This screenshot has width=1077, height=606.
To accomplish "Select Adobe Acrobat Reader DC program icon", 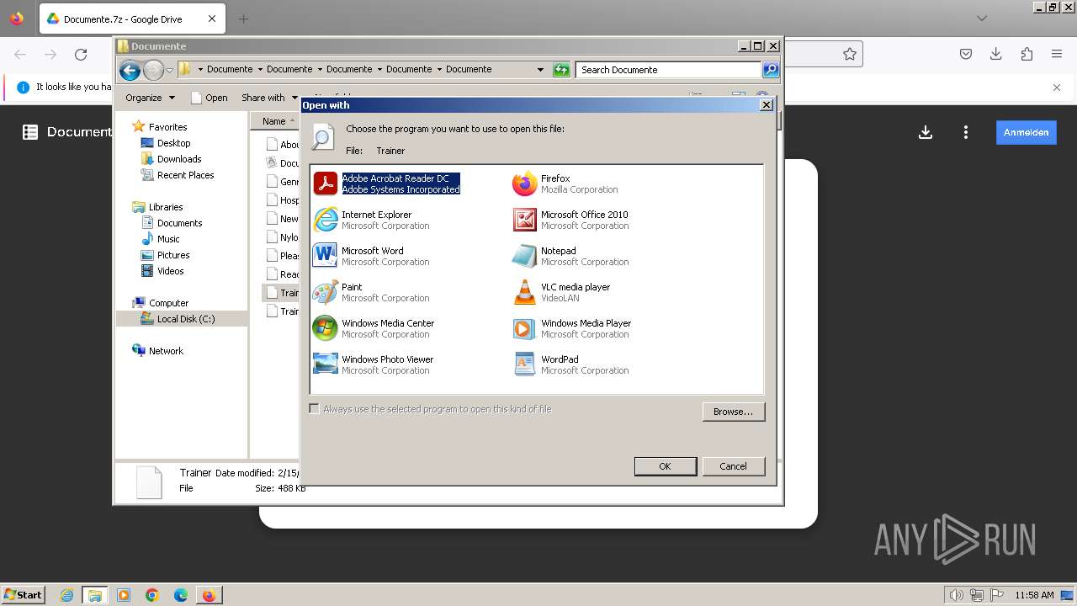I will (x=326, y=183).
